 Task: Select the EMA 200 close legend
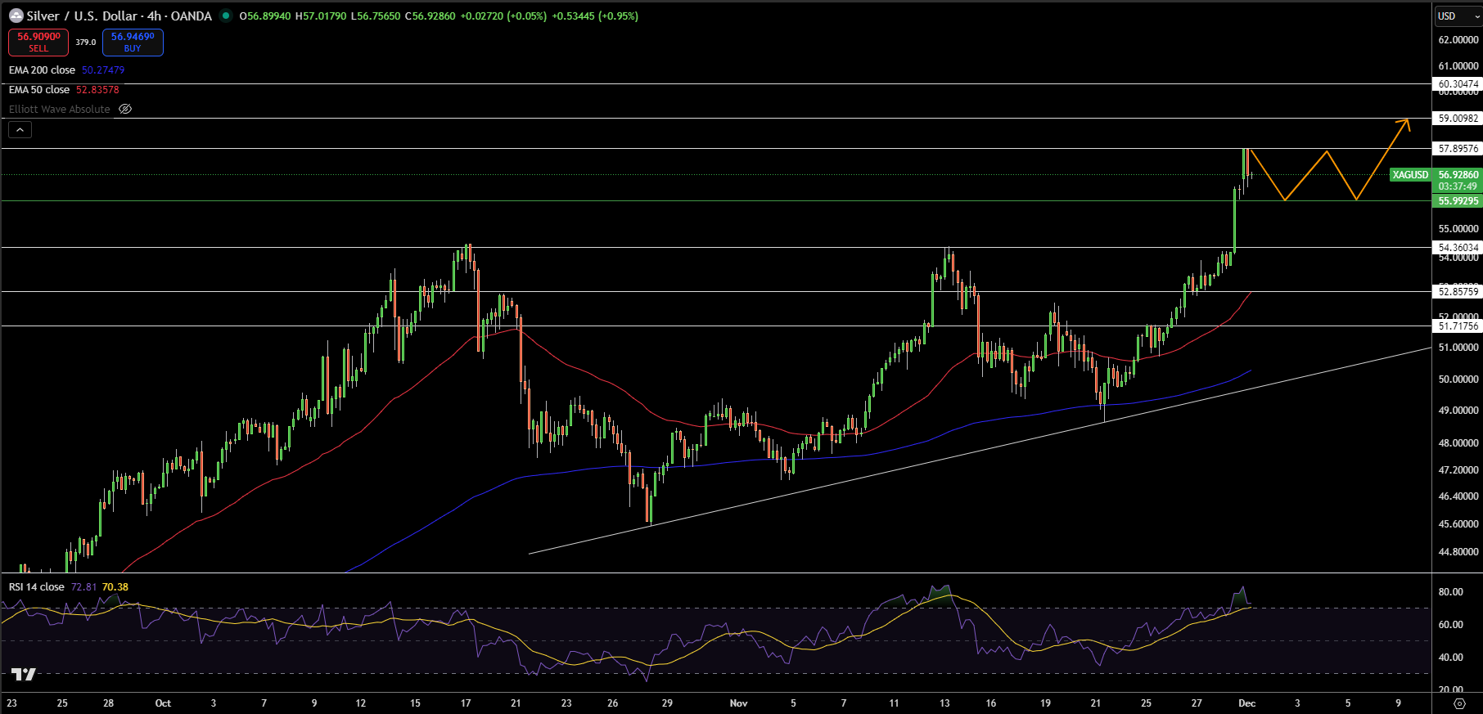[x=42, y=70]
